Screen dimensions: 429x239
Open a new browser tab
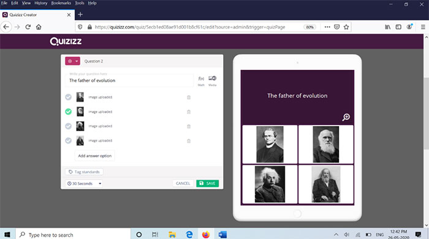click(80, 15)
